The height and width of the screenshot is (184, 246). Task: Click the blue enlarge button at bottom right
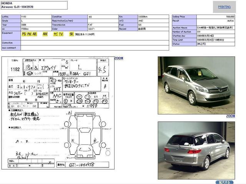(224, 182)
